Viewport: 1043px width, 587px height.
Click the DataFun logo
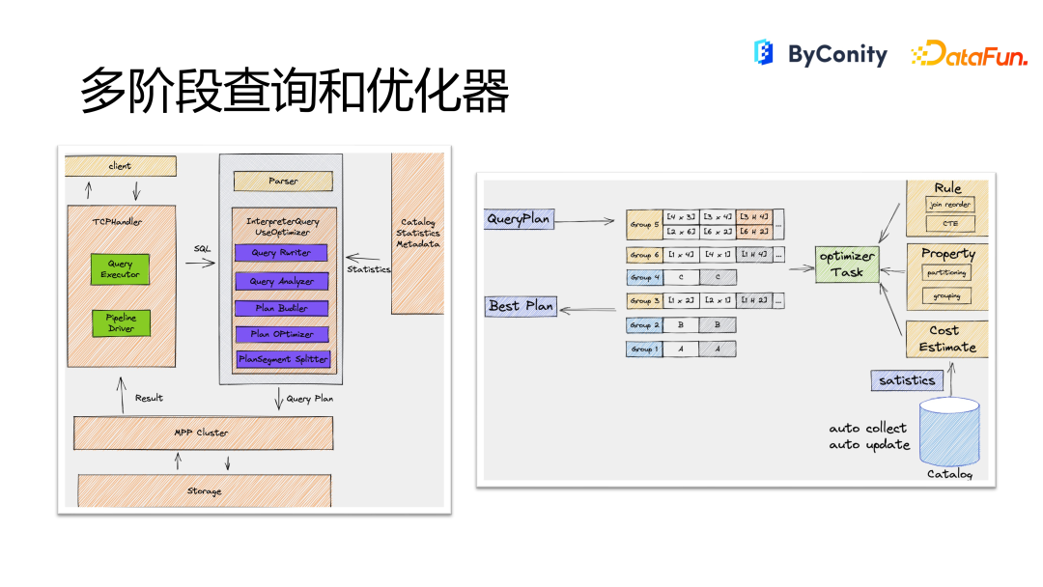click(x=970, y=54)
